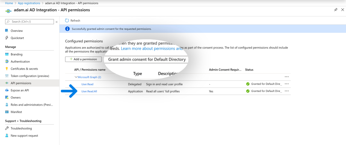Click the Troubleshooting wrench icon

(x=7, y=128)
